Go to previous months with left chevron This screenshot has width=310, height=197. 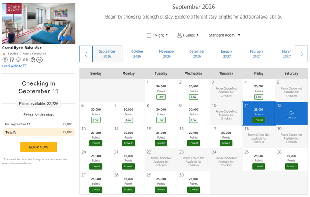86,54
